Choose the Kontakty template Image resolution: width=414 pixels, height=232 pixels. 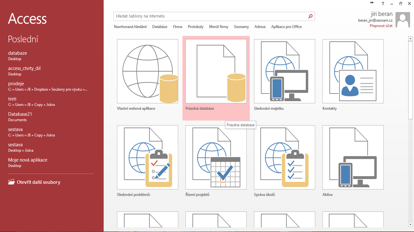click(x=353, y=71)
